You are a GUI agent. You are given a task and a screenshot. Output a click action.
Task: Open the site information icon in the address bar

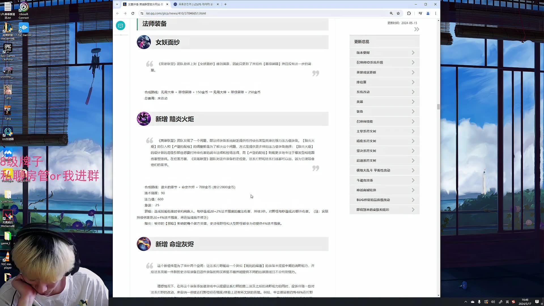click(x=142, y=13)
